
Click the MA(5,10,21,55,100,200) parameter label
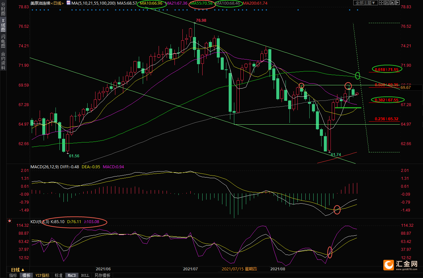tap(94, 3)
